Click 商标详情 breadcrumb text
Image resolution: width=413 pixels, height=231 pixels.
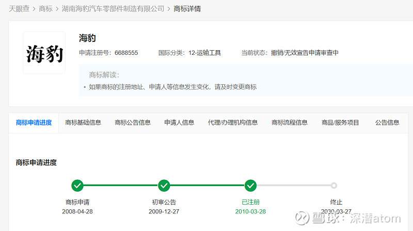[187, 9]
